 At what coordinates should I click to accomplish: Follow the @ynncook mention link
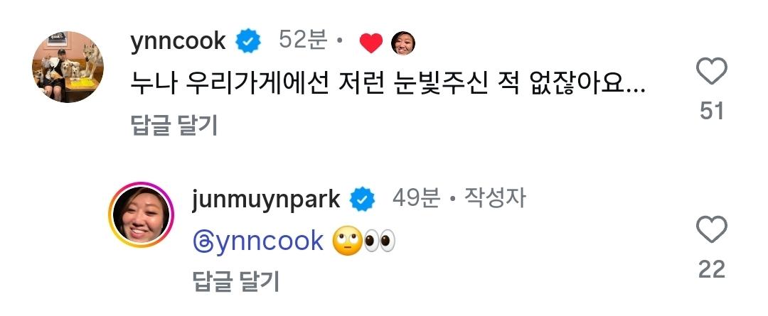tap(258, 241)
